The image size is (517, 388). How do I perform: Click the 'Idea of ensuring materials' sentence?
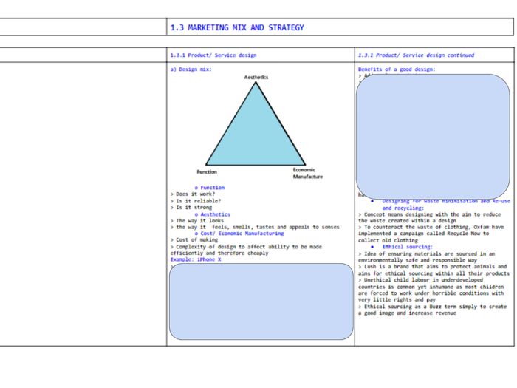(427, 256)
